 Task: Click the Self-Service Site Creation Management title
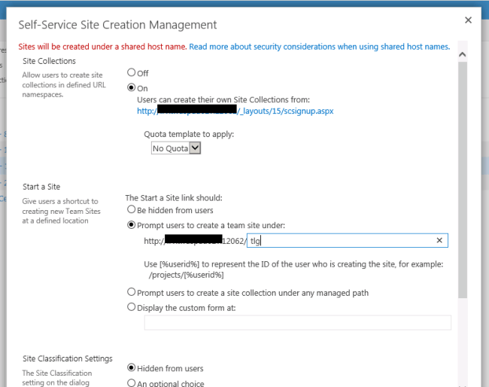[117, 25]
